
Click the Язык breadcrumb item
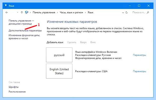tap(90, 12)
